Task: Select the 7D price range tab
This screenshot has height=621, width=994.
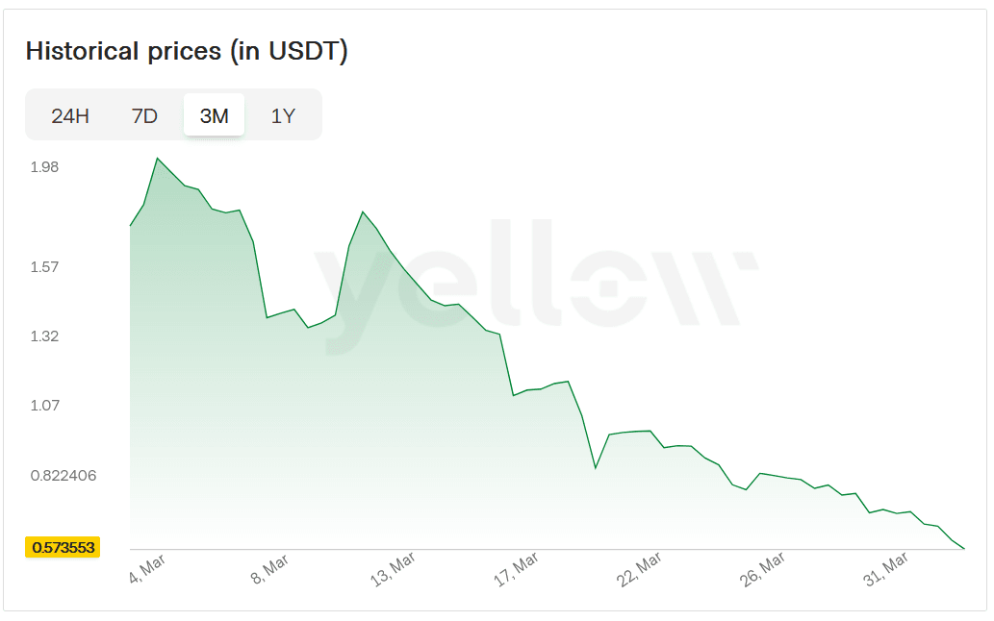Action: [x=144, y=116]
